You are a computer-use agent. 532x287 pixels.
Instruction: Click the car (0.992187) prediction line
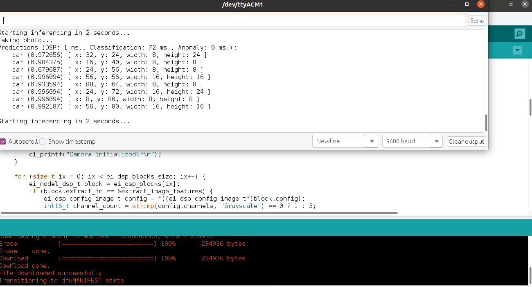click(x=111, y=106)
